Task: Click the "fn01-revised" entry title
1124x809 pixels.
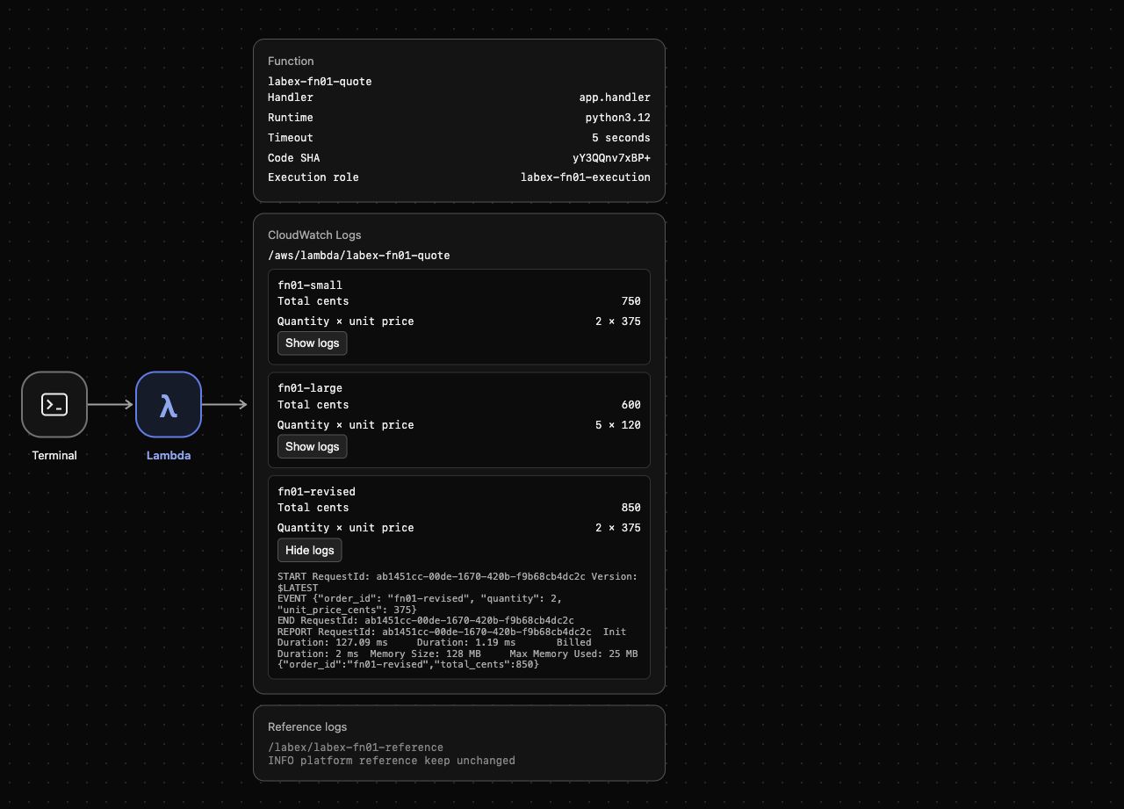Action: click(316, 492)
